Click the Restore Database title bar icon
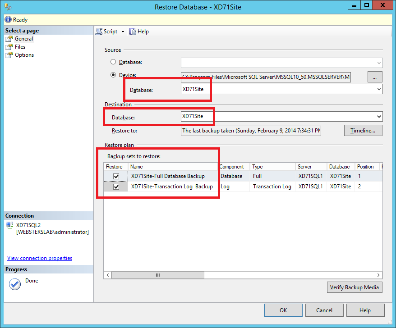Image resolution: width=396 pixels, height=328 pixels. point(7,7)
